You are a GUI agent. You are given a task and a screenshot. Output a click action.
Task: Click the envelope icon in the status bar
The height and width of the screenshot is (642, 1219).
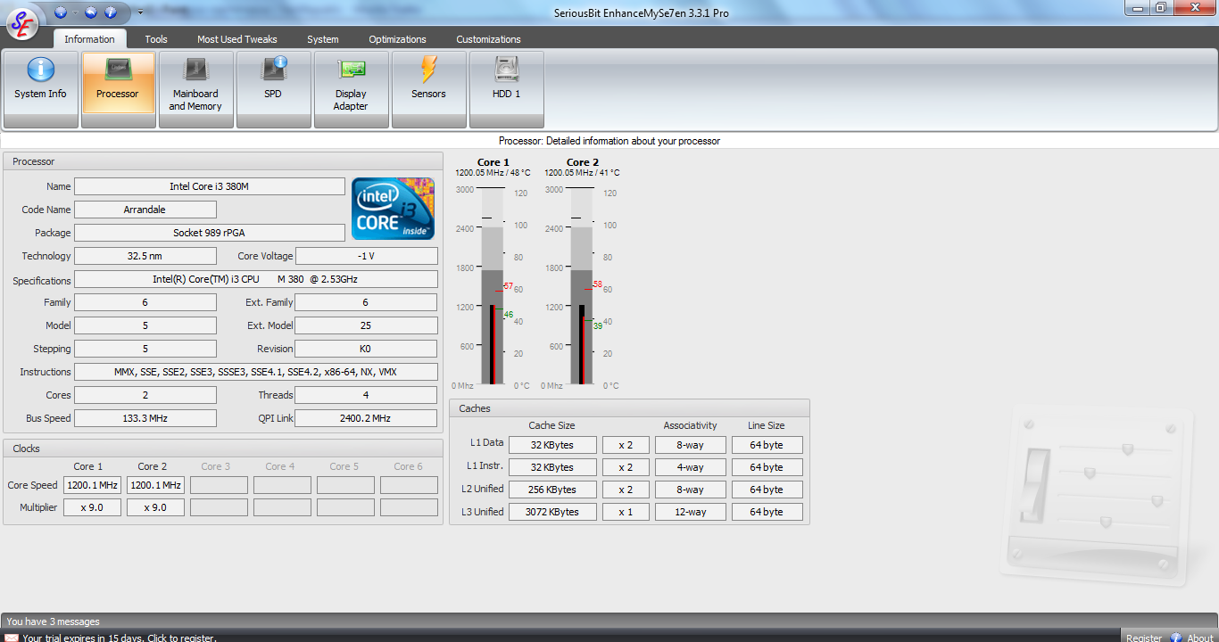coord(12,638)
